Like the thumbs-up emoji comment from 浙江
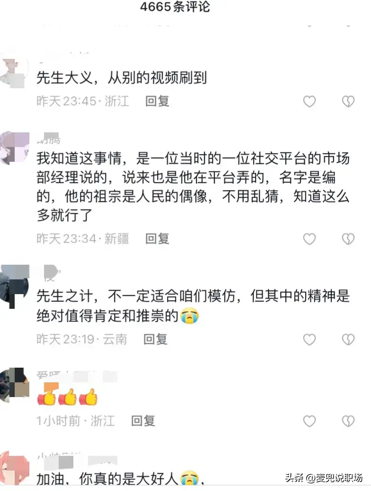 [x=309, y=421]
